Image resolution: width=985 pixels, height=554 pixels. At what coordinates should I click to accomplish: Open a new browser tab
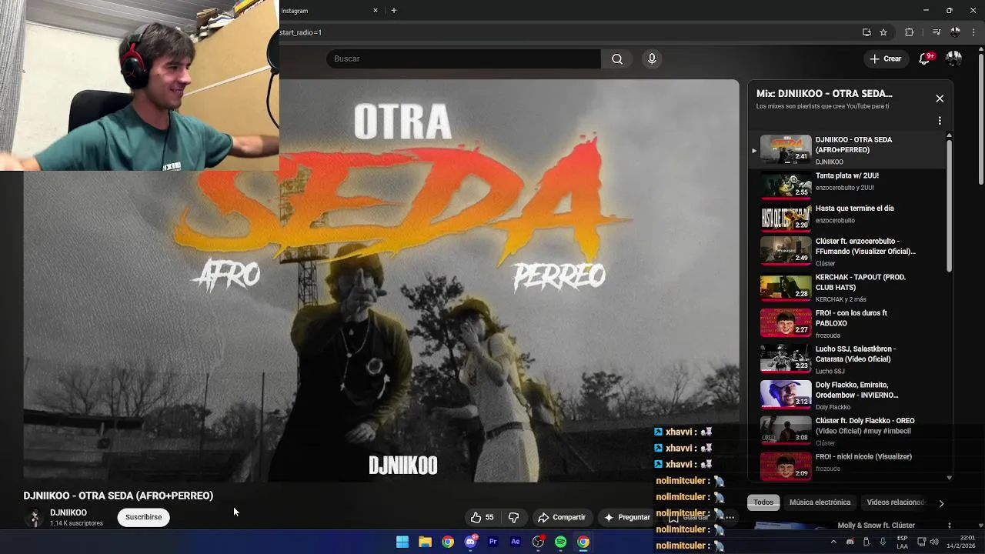point(393,11)
